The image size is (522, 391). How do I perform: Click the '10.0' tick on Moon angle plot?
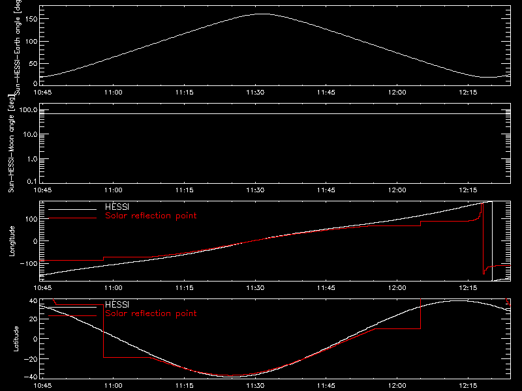(x=30, y=134)
